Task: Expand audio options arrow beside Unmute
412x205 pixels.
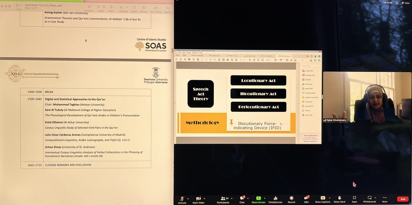Action: (x=188, y=198)
